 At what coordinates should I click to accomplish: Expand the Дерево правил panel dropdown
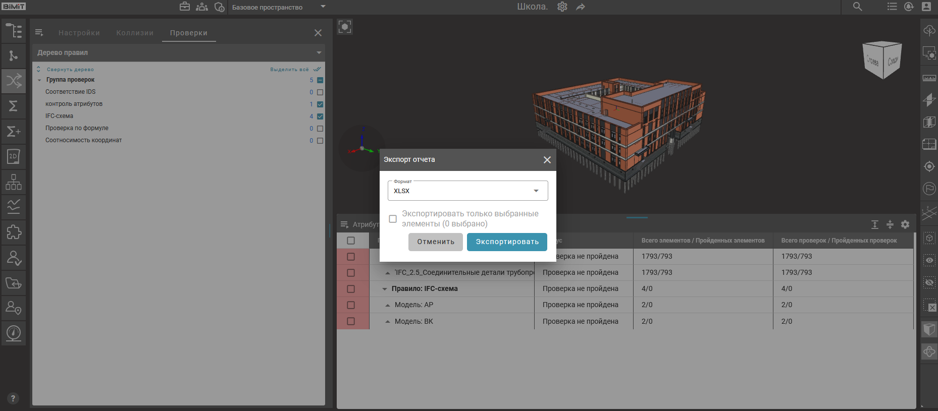click(319, 52)
